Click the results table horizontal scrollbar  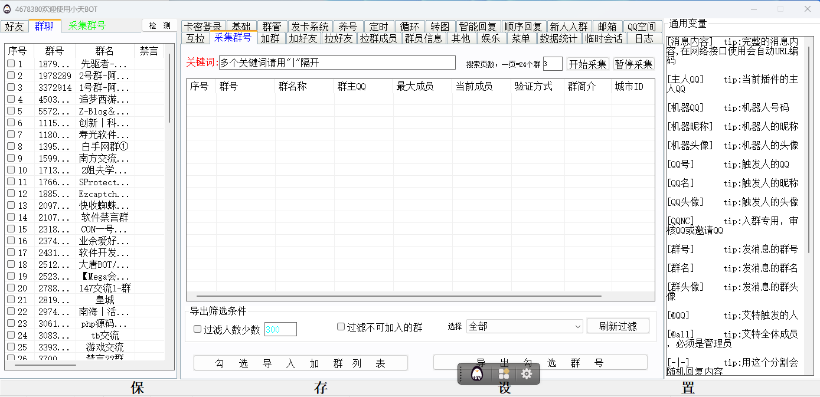pos(398,296)
